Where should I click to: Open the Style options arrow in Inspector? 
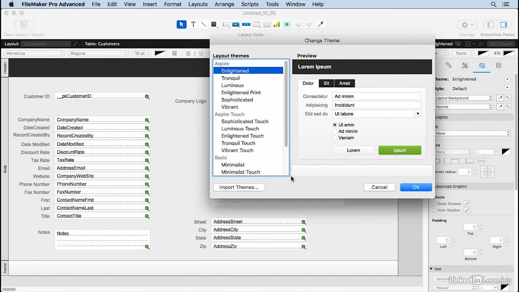507,88
